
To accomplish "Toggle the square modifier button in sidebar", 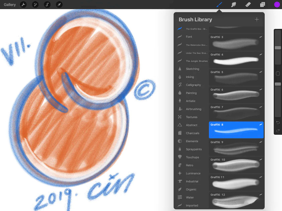I will pos(278,74).
